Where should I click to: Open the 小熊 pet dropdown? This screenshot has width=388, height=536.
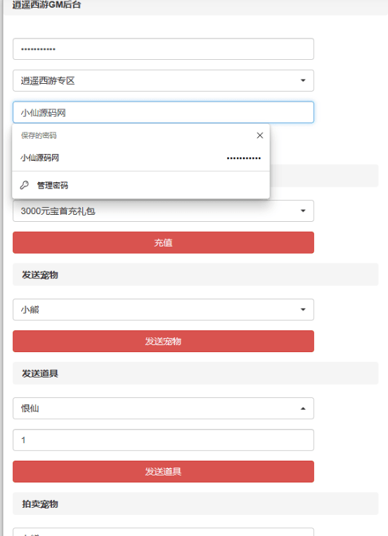point(163,310)
